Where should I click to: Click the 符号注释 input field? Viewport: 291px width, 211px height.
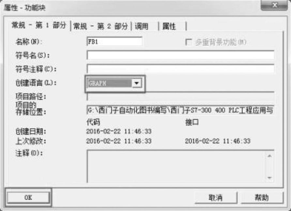pos(180,69)
